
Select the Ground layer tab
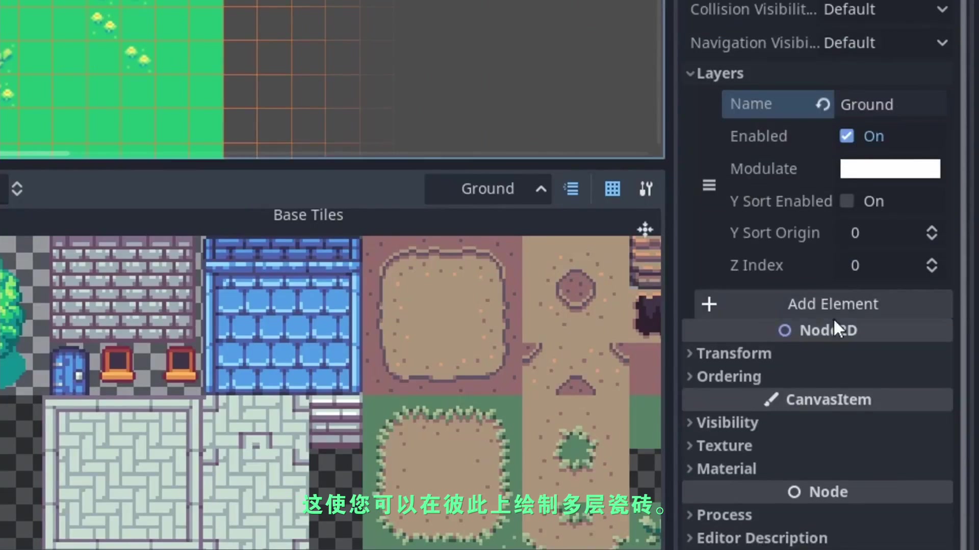tap(488, 189)
